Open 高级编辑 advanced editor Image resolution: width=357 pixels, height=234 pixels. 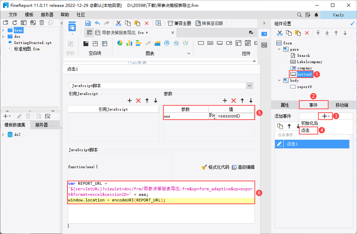pos(243,167)
